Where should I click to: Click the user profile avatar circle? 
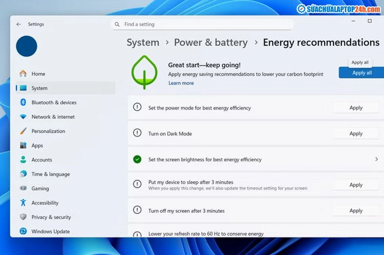coord(27,46)
